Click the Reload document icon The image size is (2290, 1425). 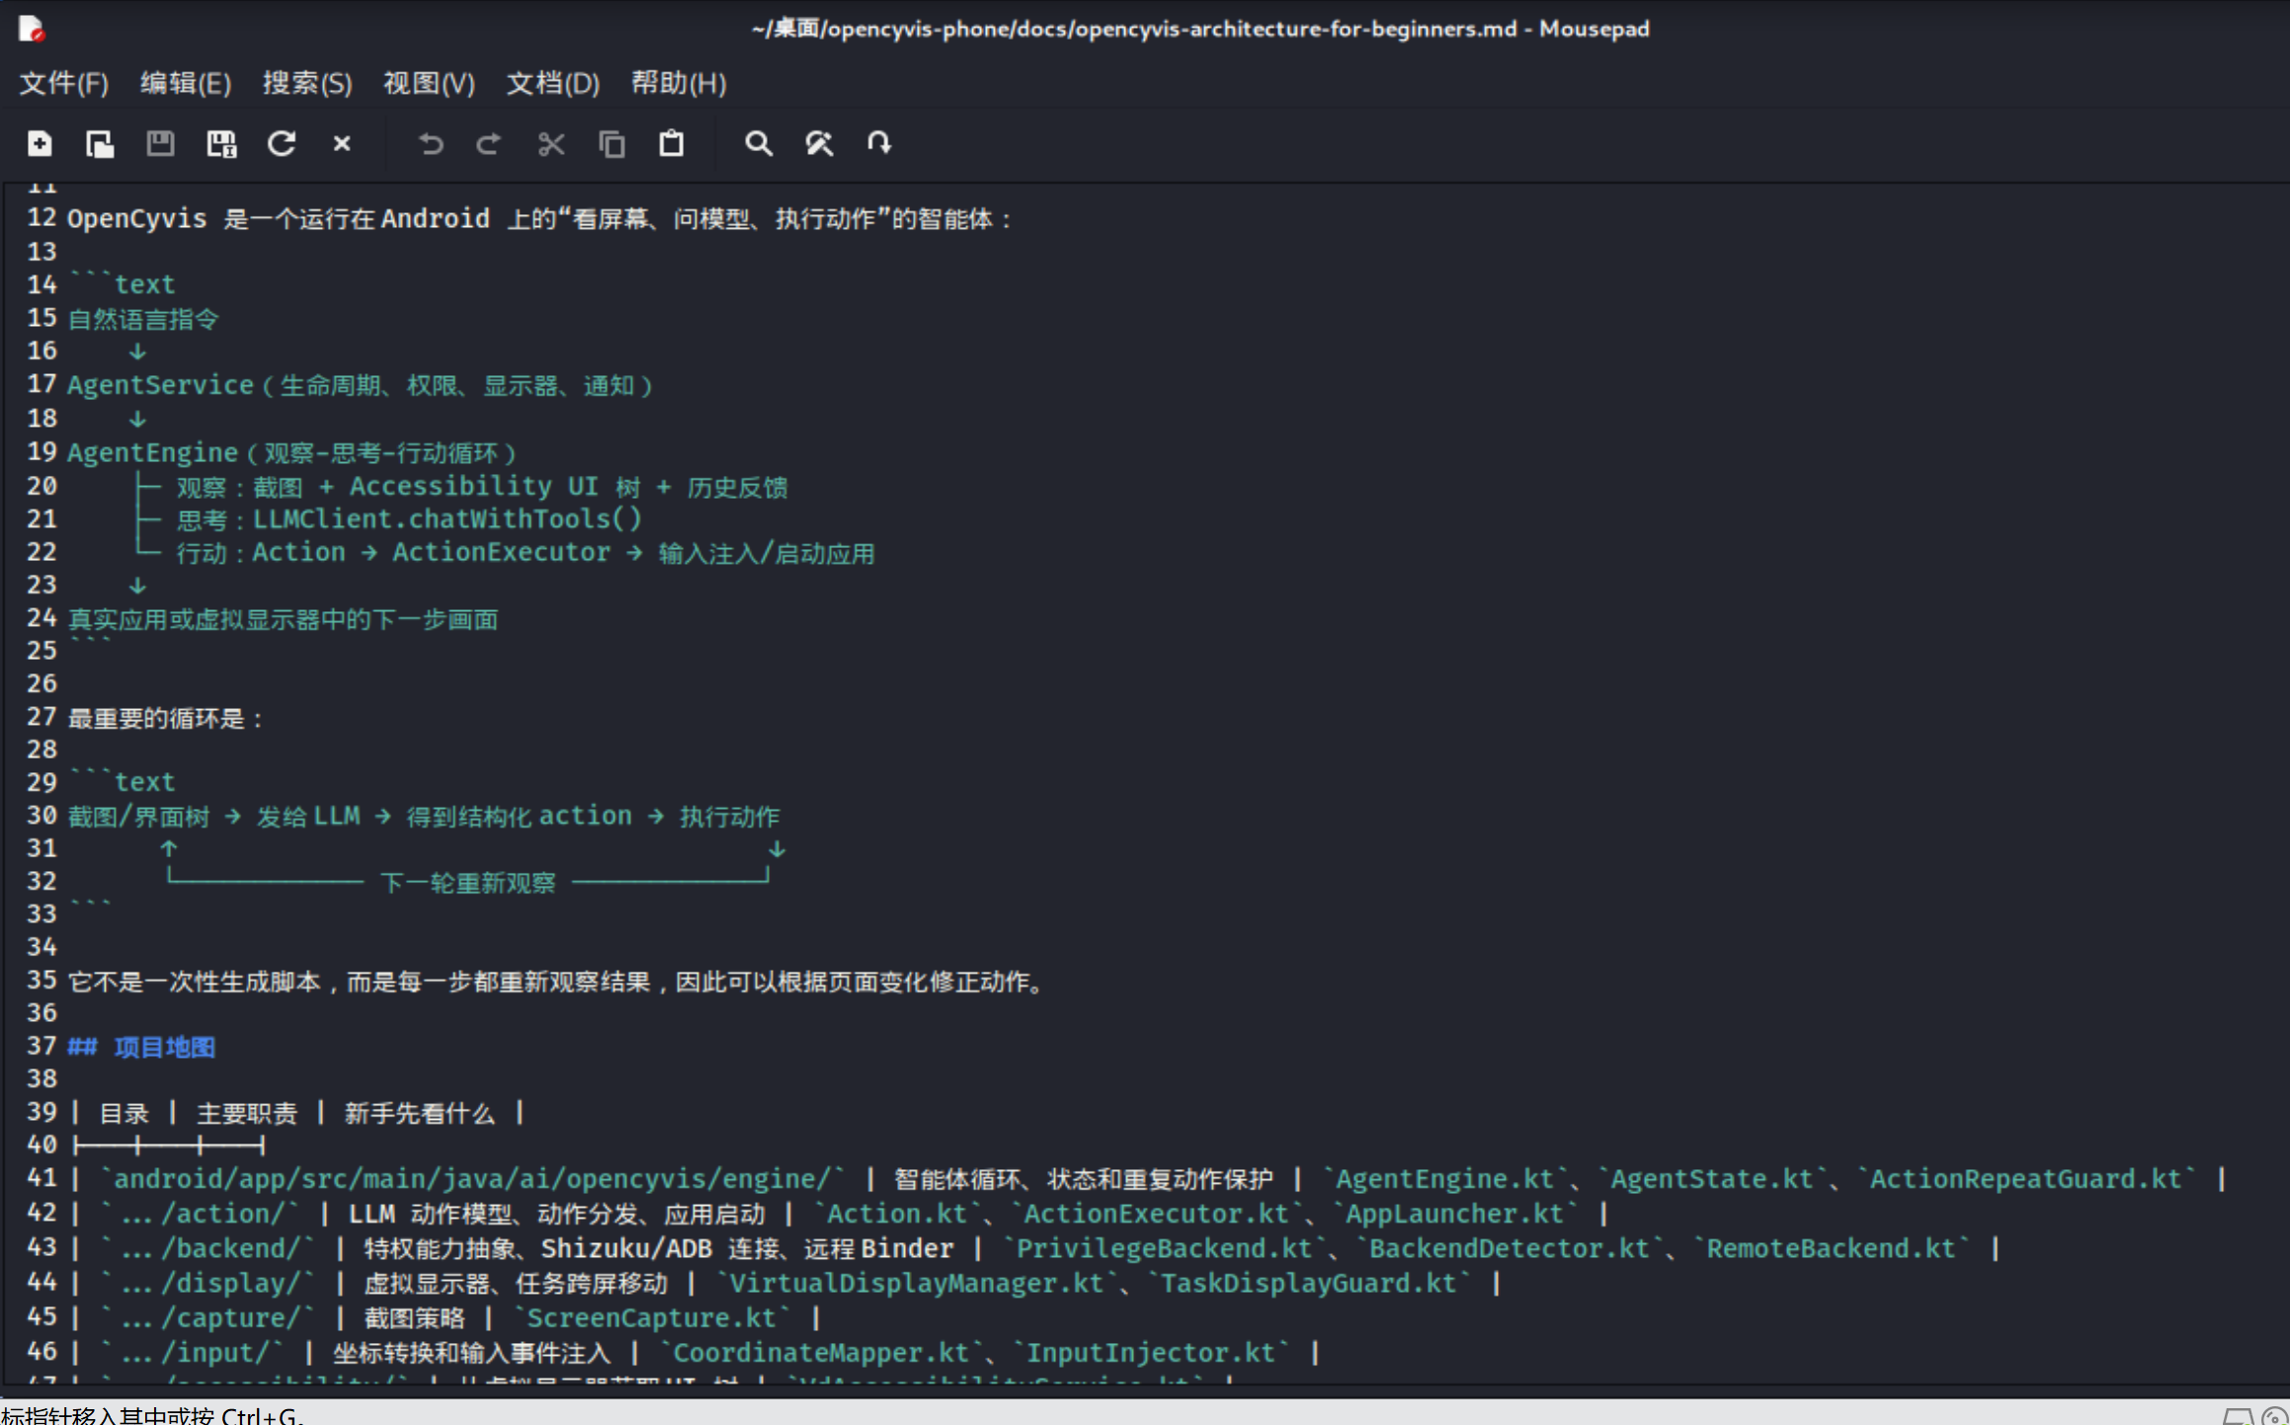[x=282, y=144]
